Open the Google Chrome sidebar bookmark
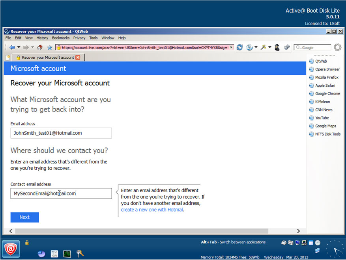The height and width of the screenshot is (260, 346). (325, 94)
